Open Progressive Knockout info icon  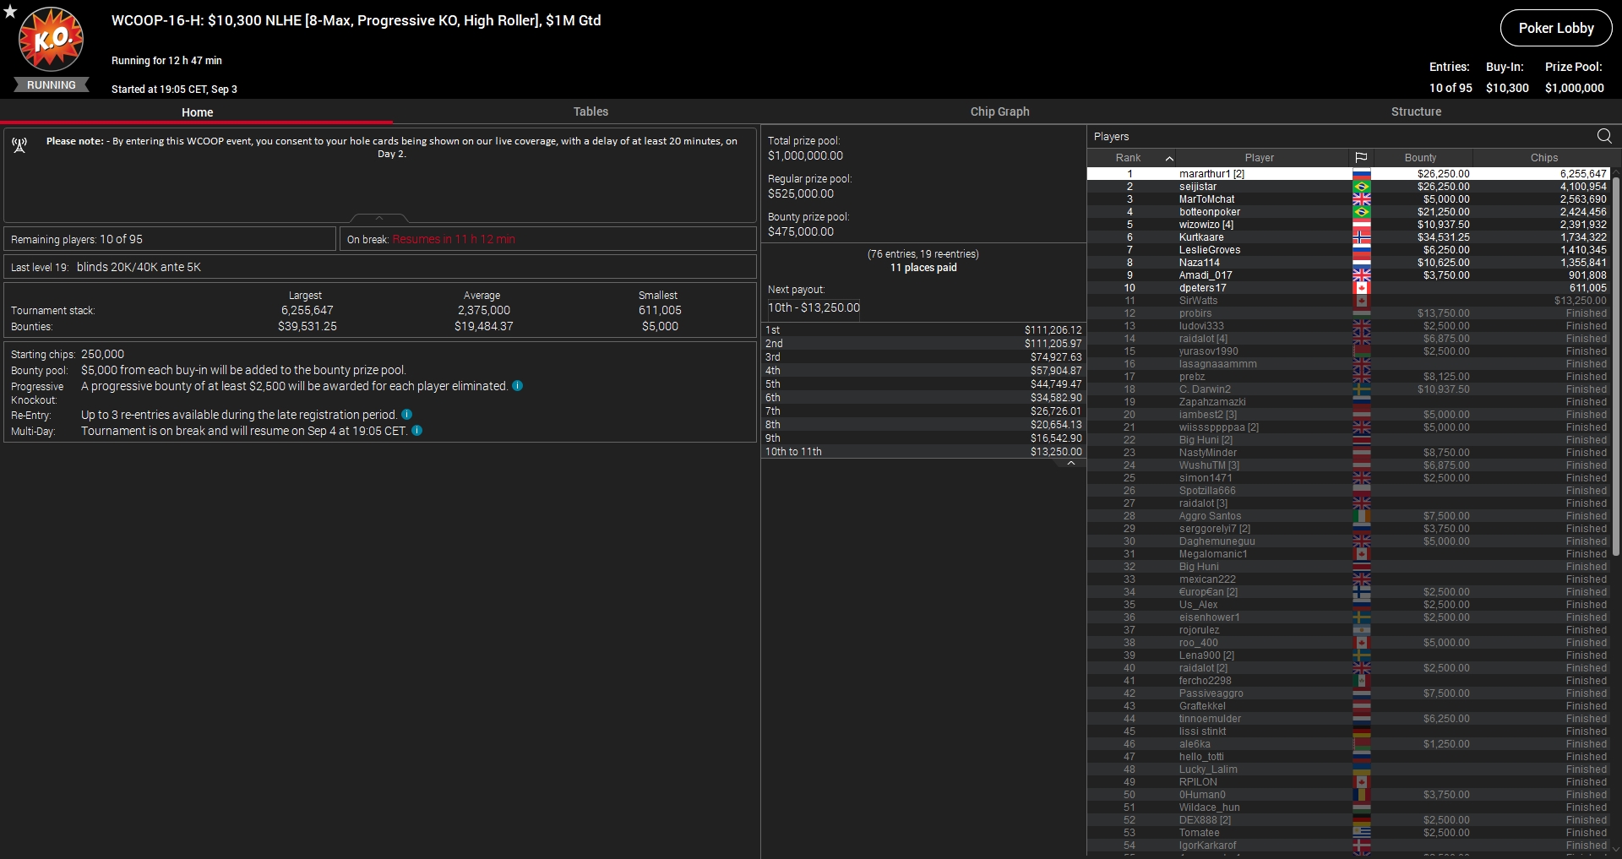(x=518, y=386)
